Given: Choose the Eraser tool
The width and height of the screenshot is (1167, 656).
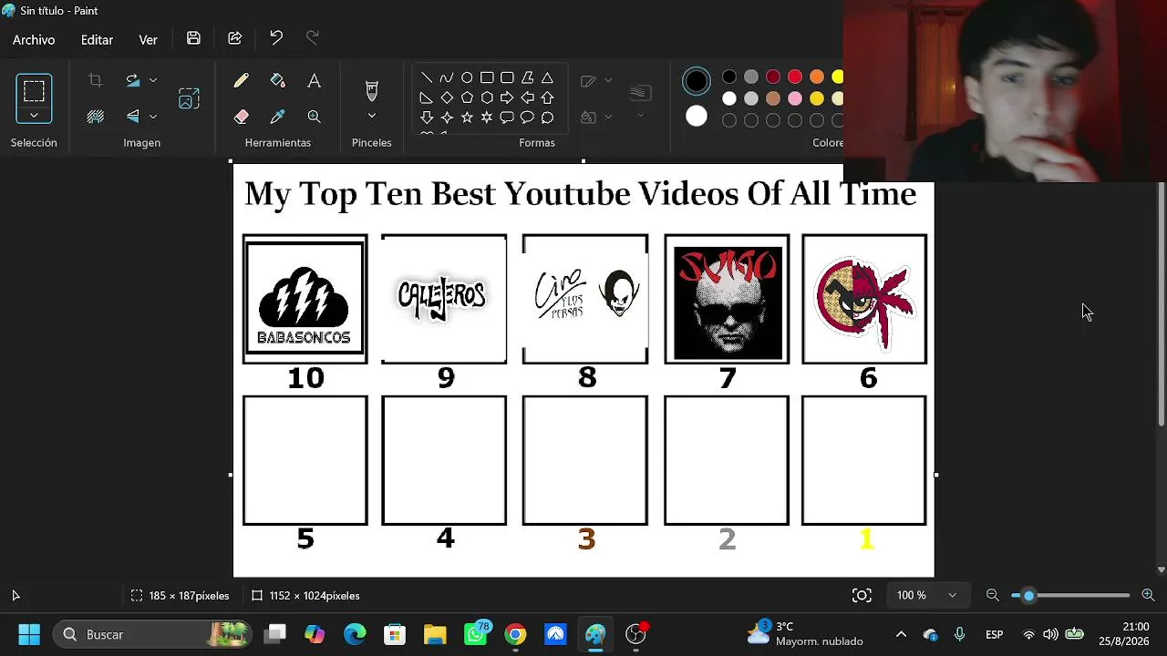Looking at the screenshot, I should 241,117.
